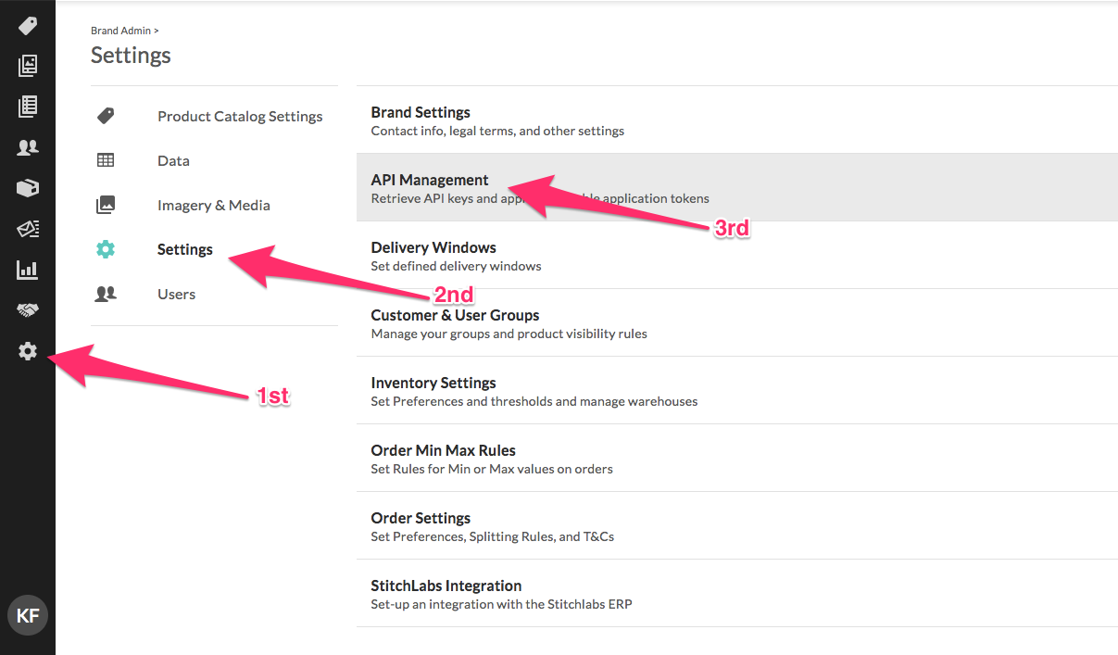Select the teal gear icon beside Settings
1118x655 pixels.
coord(106,249)
